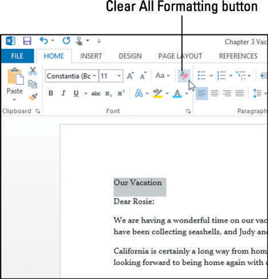
Task: Align text left
Action: coord(202,93)
